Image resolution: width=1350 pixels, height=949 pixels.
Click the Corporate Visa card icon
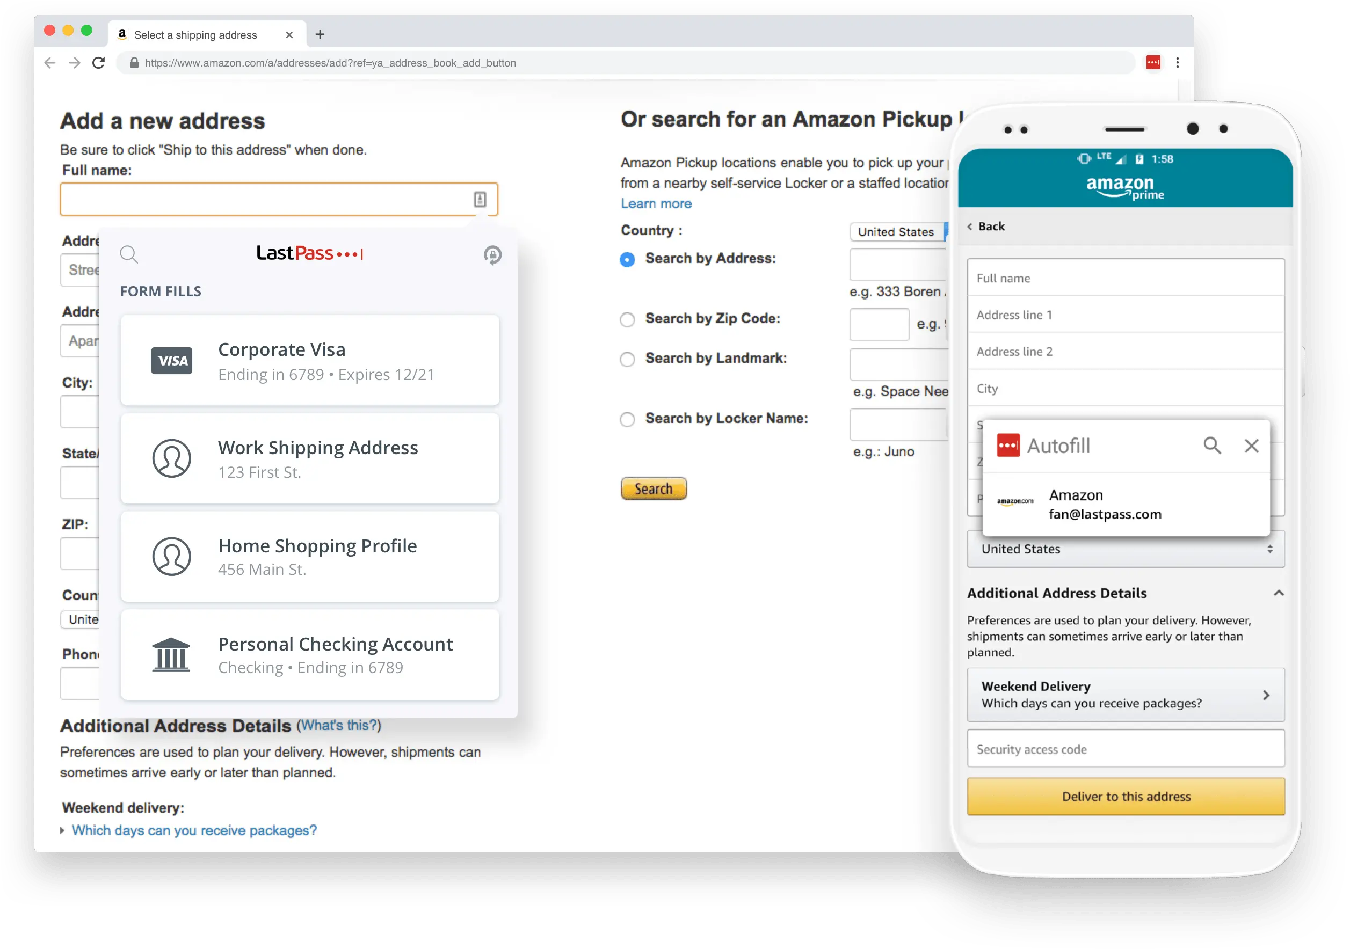170,361
